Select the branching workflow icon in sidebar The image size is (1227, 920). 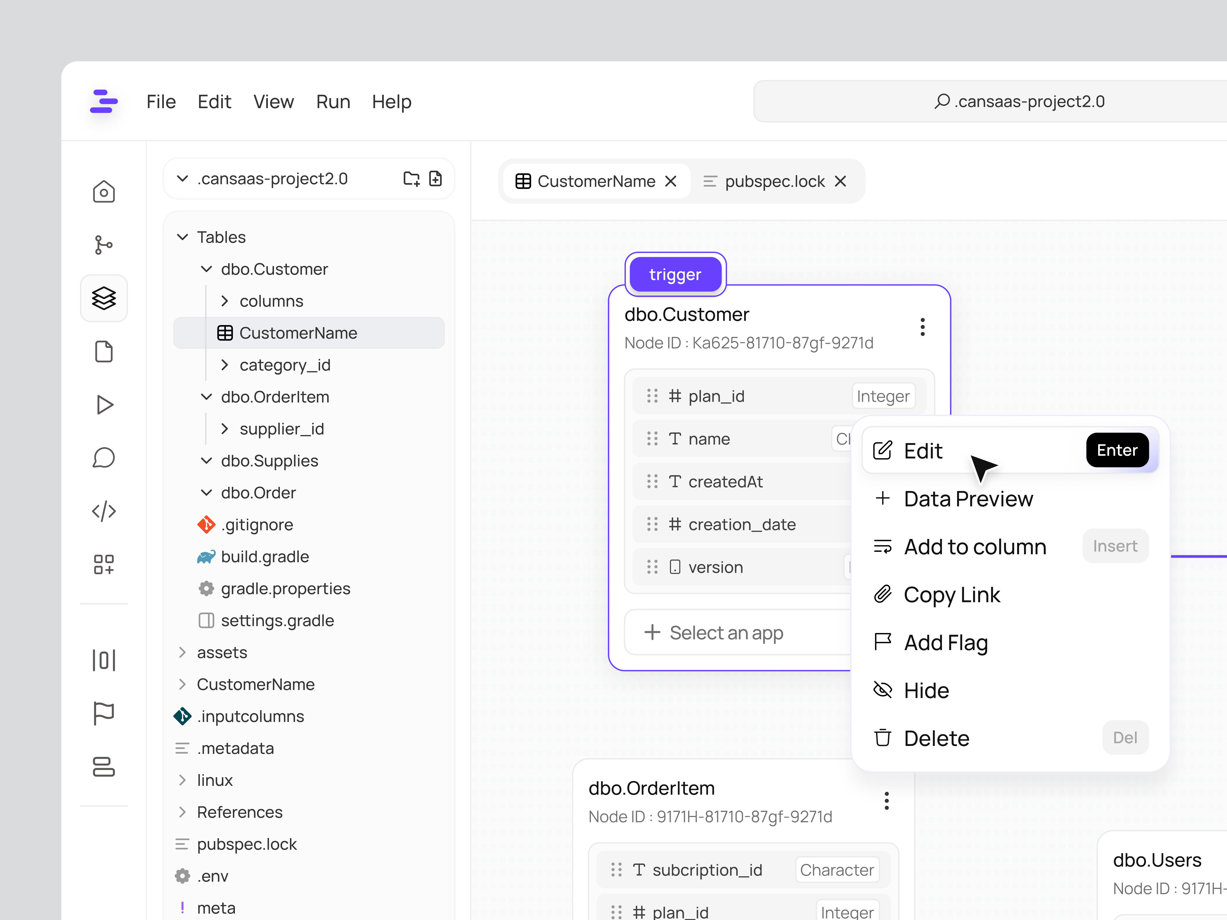point(104,244)
